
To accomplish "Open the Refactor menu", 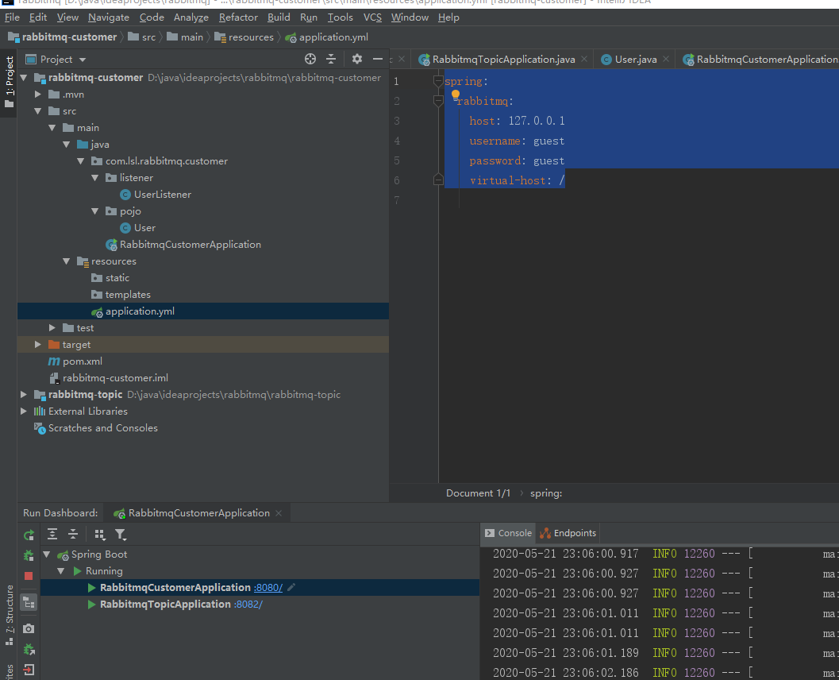I will click(x=238, y=17).
